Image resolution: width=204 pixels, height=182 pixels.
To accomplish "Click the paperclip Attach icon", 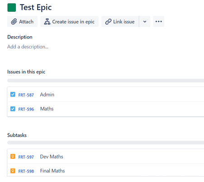I will click(14, 22).
